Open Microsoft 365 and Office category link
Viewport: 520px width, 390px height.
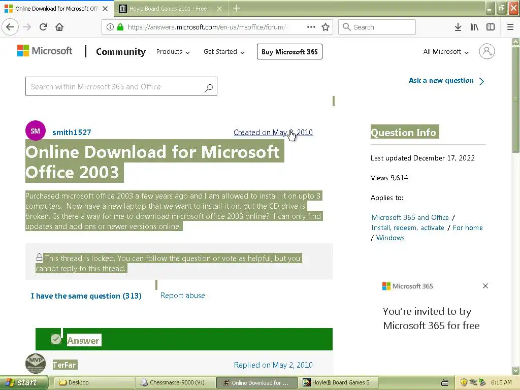coord(410,217)
